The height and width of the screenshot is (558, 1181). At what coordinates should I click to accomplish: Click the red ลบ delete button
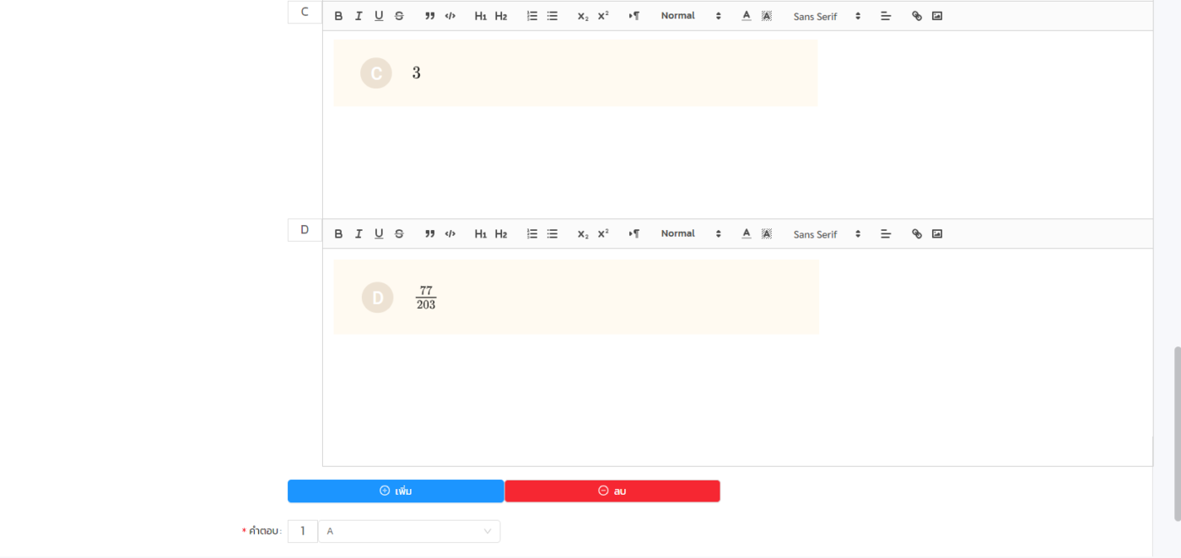(612, 491)
